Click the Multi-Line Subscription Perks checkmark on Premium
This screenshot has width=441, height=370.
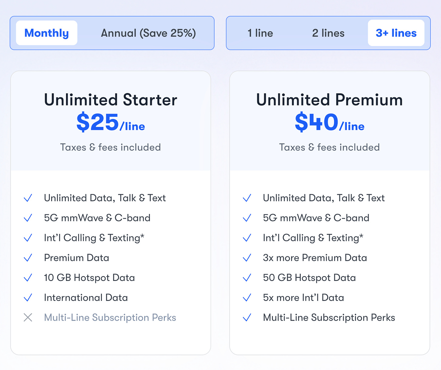click(247, 318)
